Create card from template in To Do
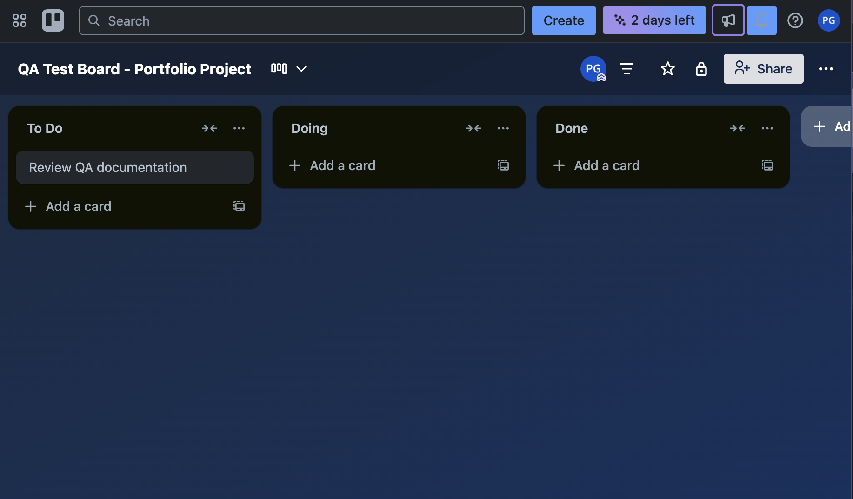Screen dimensions: 853x499 click(x=239, y=206)
